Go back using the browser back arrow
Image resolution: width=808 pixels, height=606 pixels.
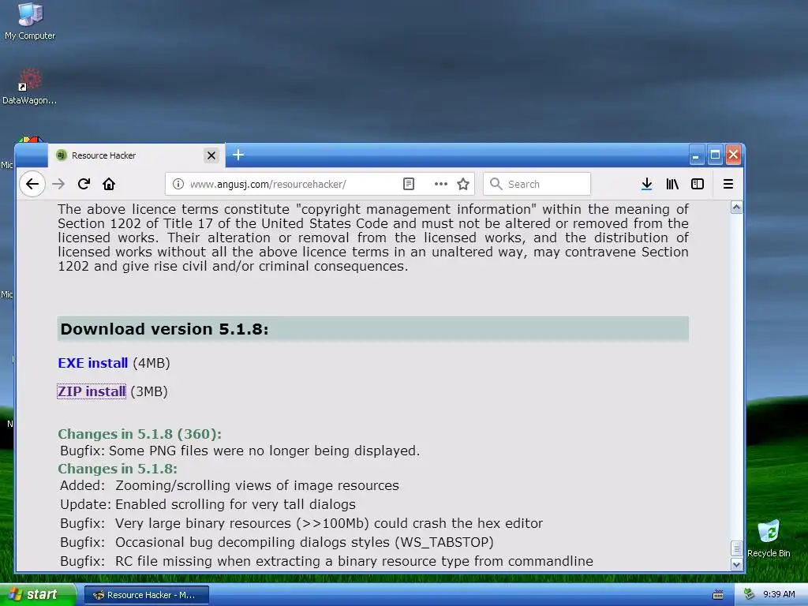pos(32,184)
